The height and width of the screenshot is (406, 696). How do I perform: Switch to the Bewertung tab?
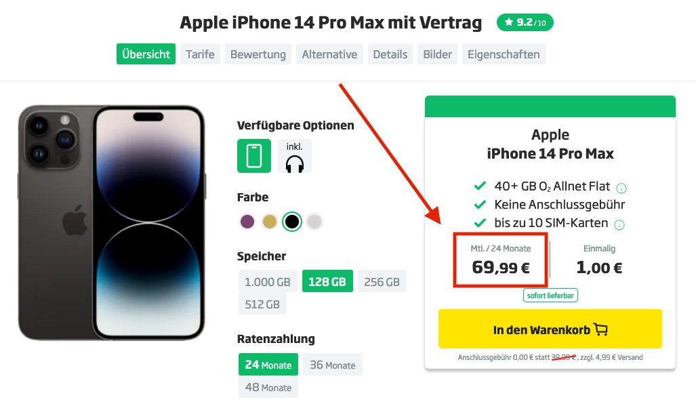coord(258,54)
